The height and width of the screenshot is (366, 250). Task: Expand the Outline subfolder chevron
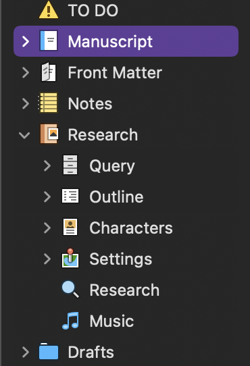click(x=47, y=197)
